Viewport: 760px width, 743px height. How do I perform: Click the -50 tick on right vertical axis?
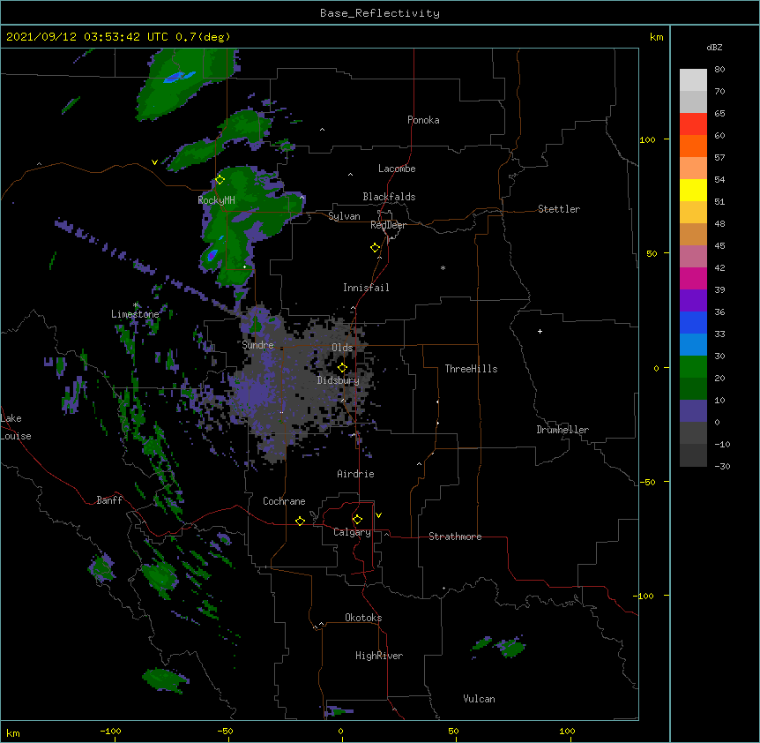[x=647, y=482]
